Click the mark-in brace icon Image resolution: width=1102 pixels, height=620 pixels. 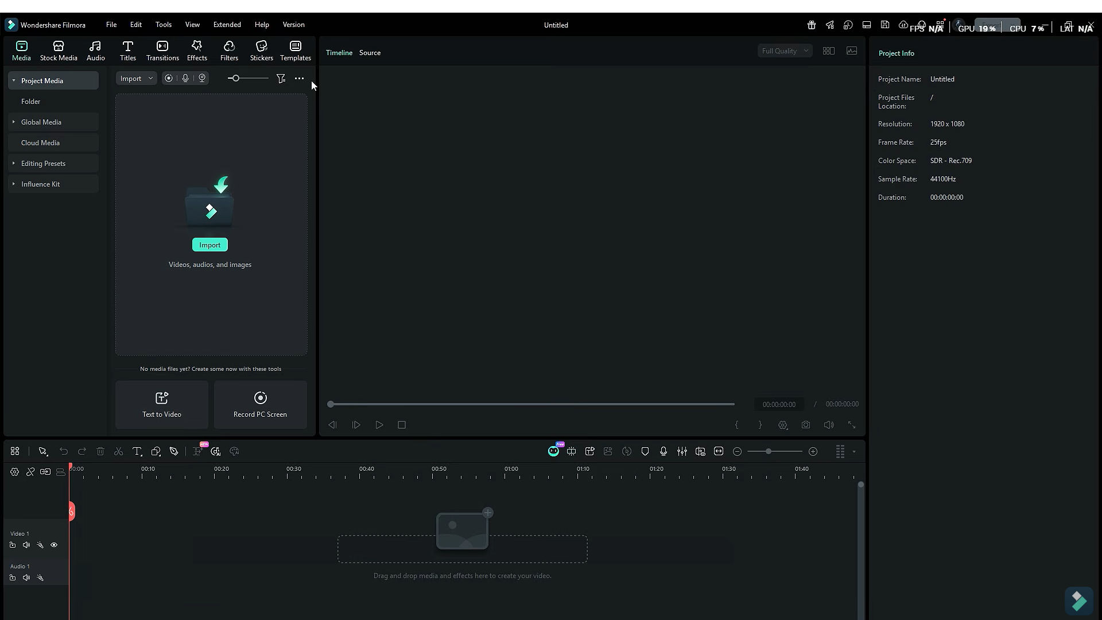(x=737, y=425)
